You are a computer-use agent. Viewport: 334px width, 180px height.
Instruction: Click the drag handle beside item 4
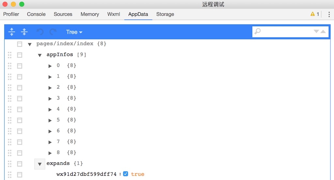(9, 109)
